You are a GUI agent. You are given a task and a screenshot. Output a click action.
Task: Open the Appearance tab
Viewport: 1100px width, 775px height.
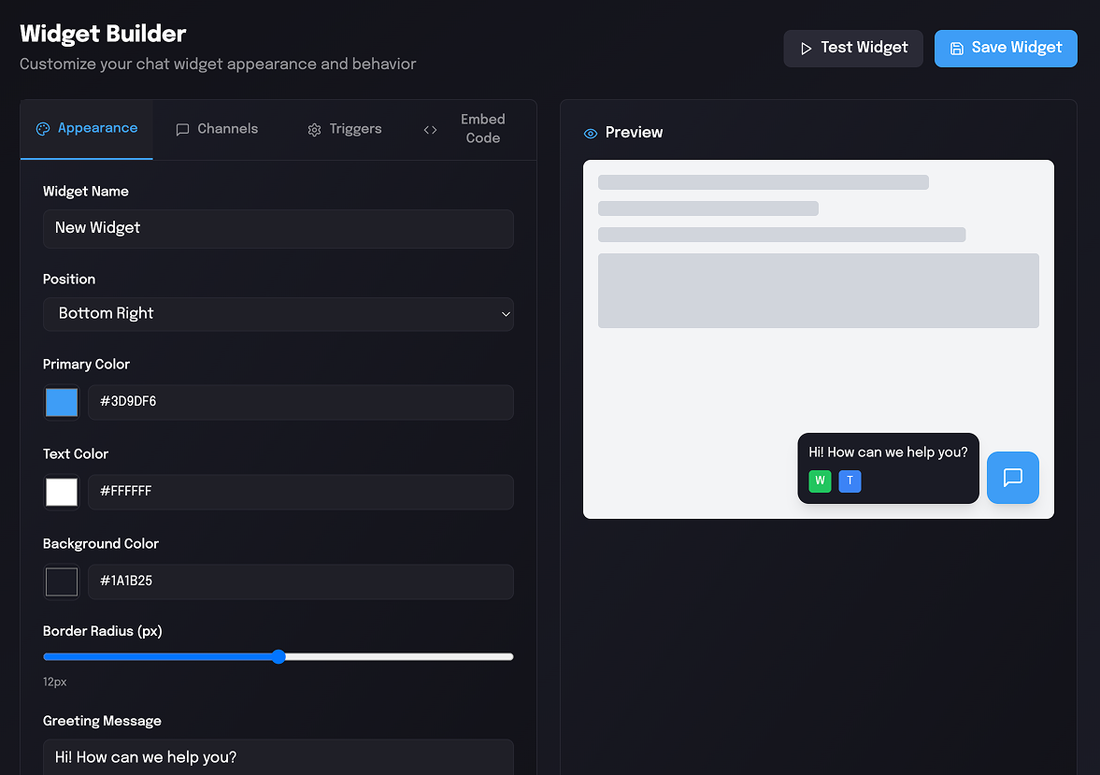pos(87,129)
